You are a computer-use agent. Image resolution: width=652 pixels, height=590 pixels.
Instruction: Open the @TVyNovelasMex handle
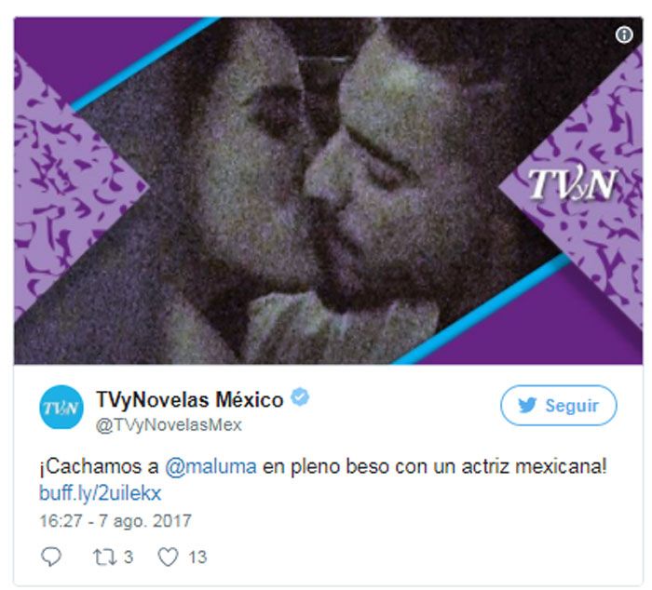coord(169,424)
